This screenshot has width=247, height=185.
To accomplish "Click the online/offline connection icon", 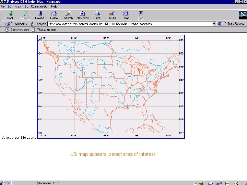I will [8, 183].
